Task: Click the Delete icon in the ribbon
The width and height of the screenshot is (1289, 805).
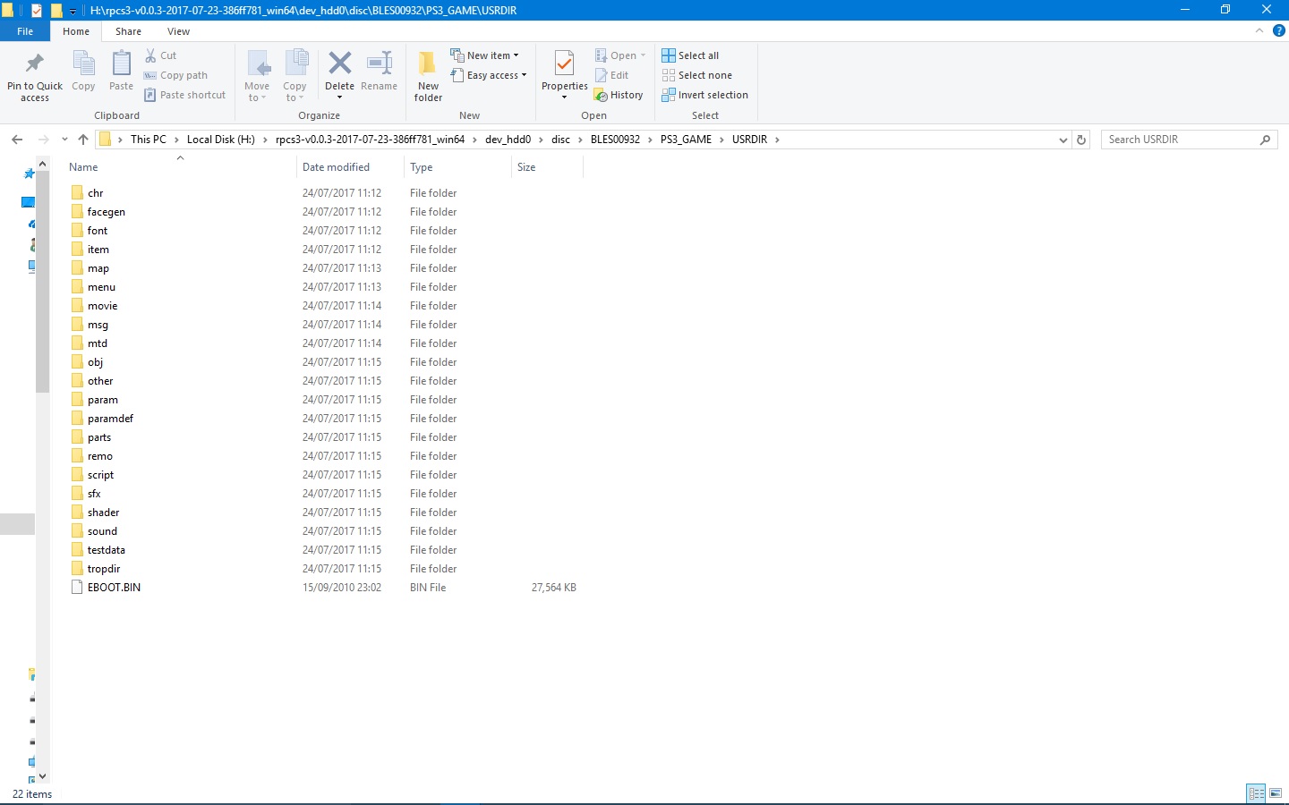Action: coord(339,64)
